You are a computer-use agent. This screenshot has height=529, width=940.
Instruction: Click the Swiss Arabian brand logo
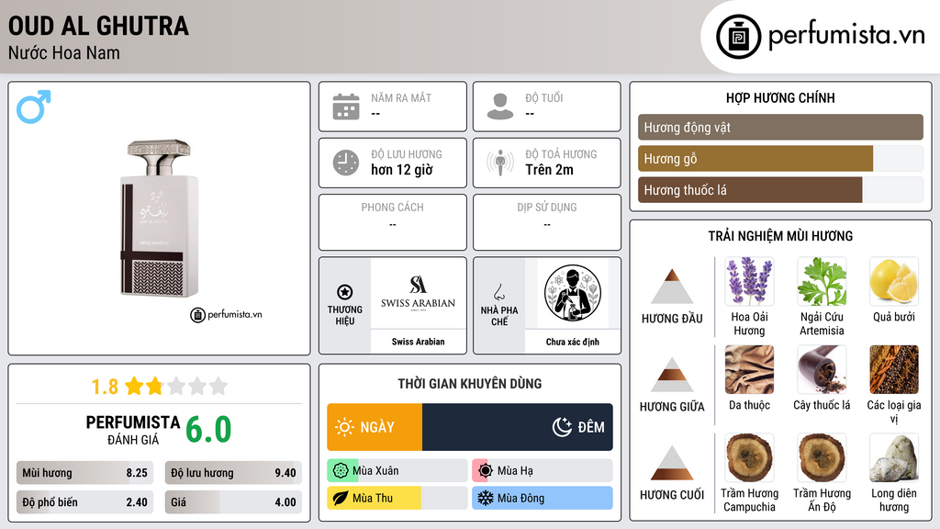pyautogui.click(x=418, y=293)
